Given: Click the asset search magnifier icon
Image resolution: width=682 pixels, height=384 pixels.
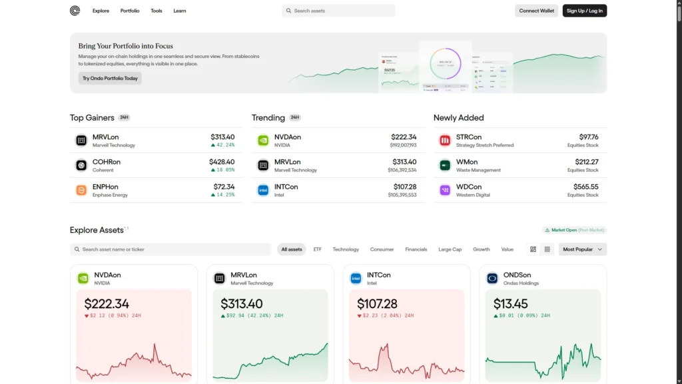Looking at the screenshot, I should 77,249.
